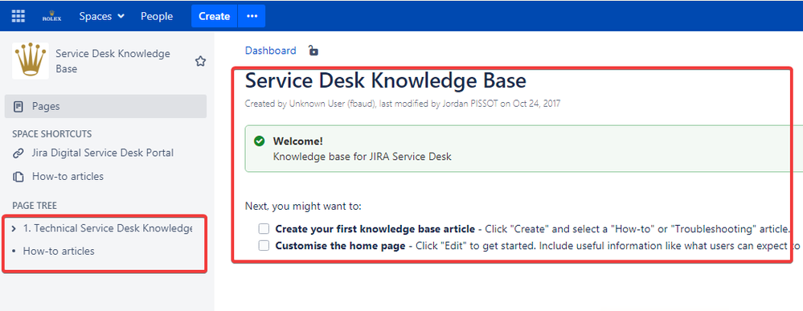Click the 'Knowledge base for JIRA Service Desk' text
Screen dimensions: 803x311
362,156
